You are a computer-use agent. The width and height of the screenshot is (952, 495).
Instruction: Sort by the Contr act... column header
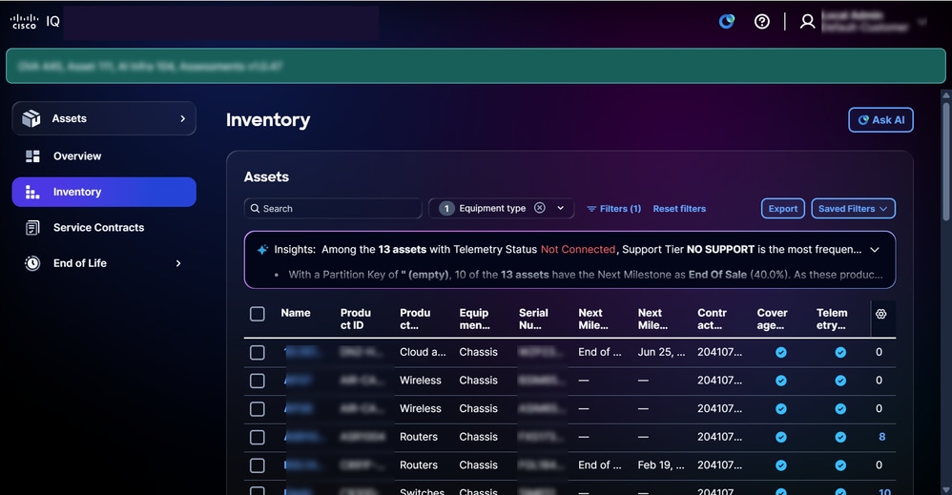coord(712,319)
